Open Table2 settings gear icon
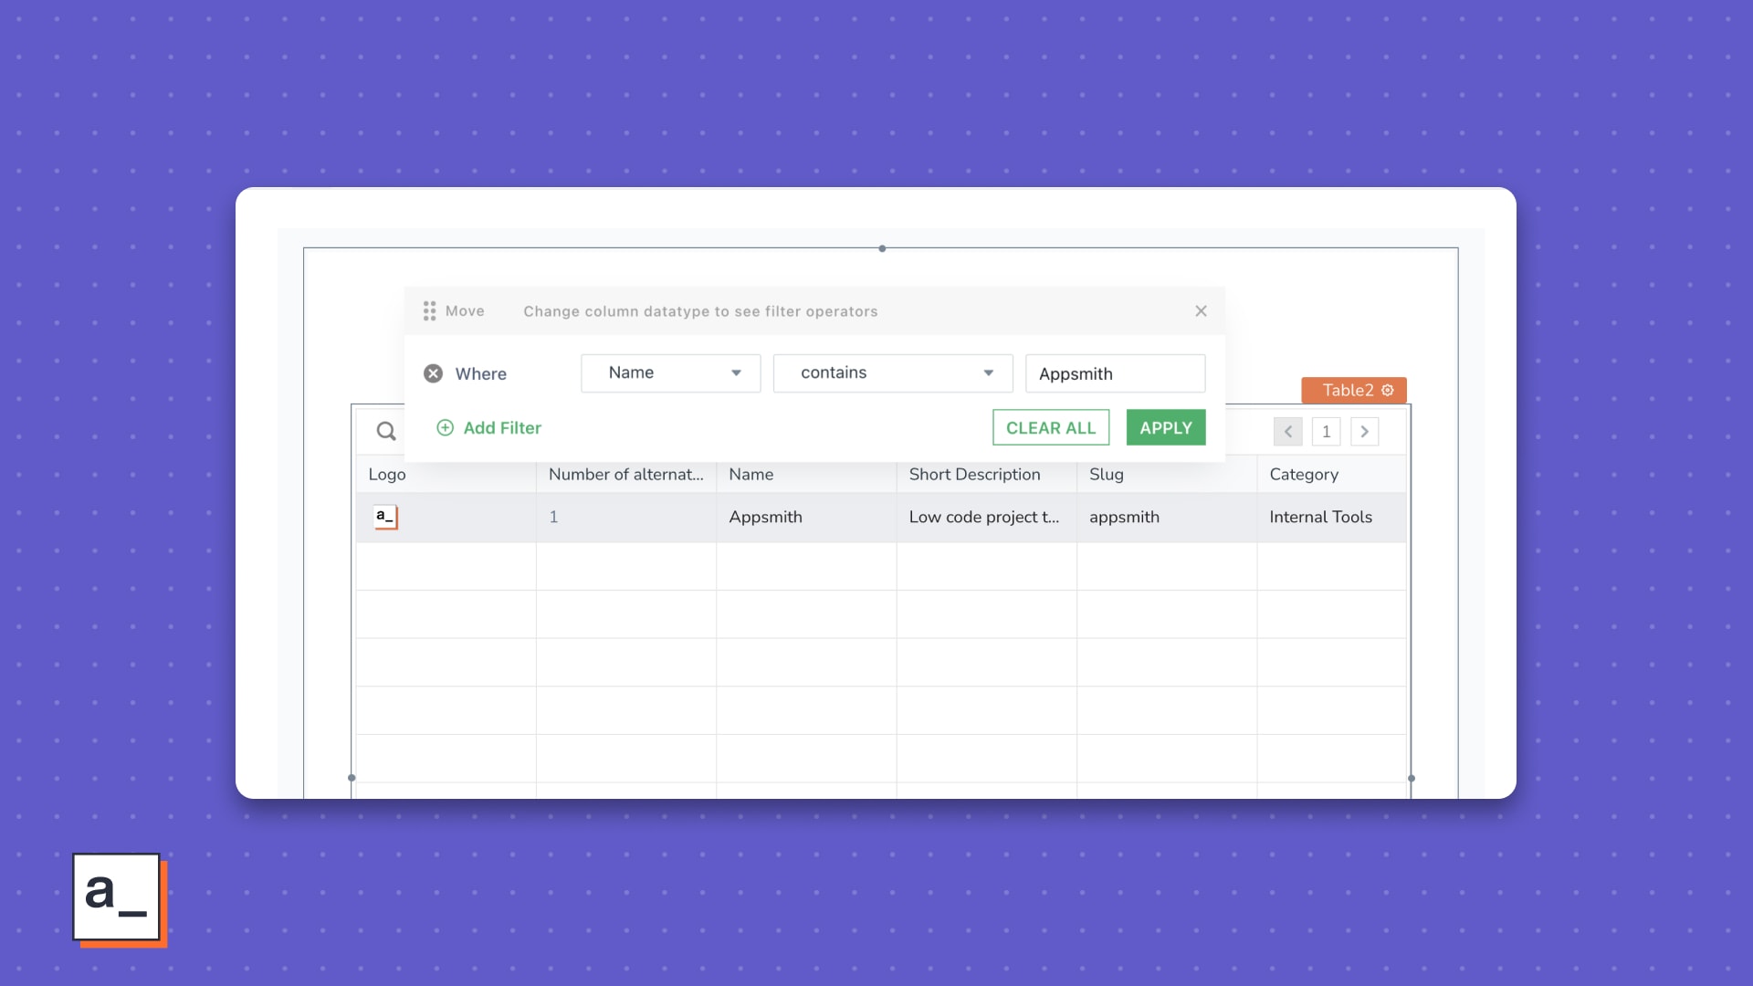 [x=1388, y=390]
